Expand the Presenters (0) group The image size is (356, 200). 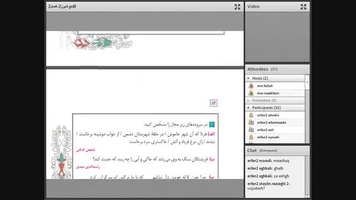click(x=249, y=100)
